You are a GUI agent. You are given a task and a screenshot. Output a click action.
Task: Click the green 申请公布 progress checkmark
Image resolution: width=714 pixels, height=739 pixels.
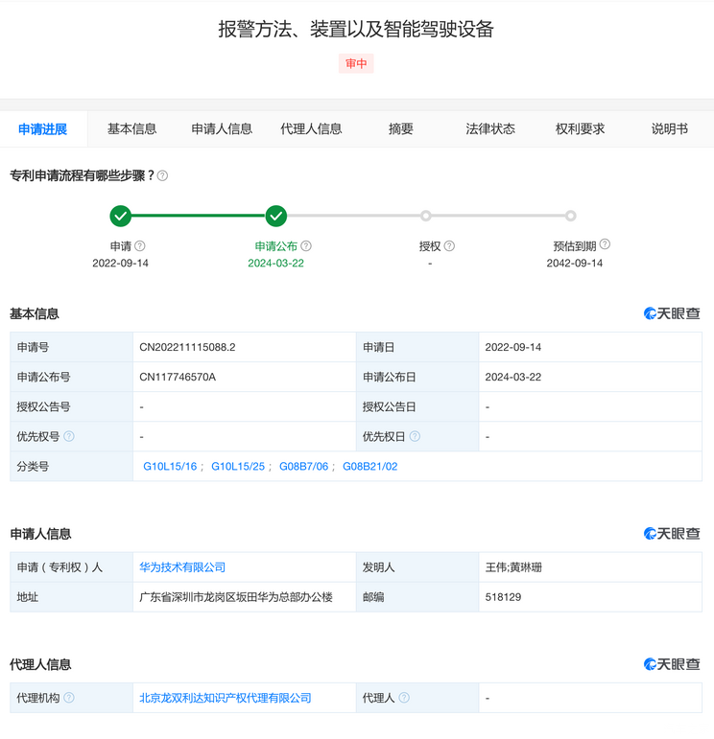pos(276,216)
